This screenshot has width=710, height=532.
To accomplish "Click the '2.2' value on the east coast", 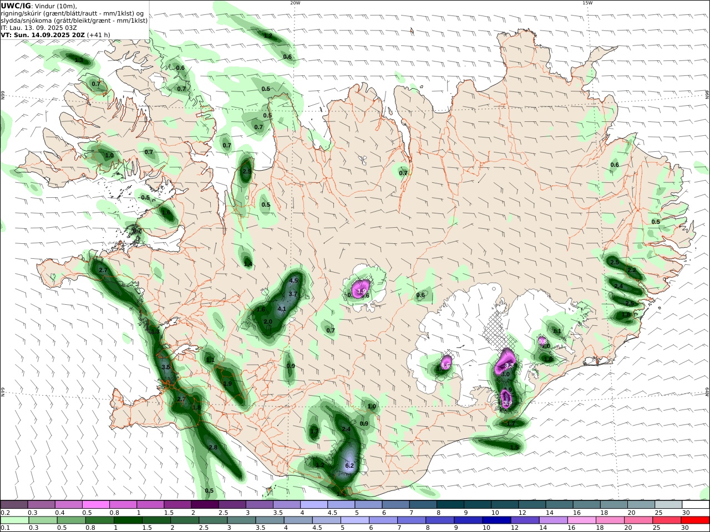I will pos(632,270).
